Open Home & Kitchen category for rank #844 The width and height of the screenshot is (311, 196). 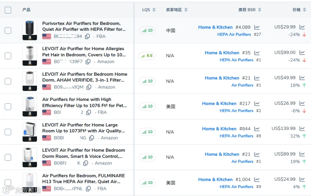tap(219, 129)
